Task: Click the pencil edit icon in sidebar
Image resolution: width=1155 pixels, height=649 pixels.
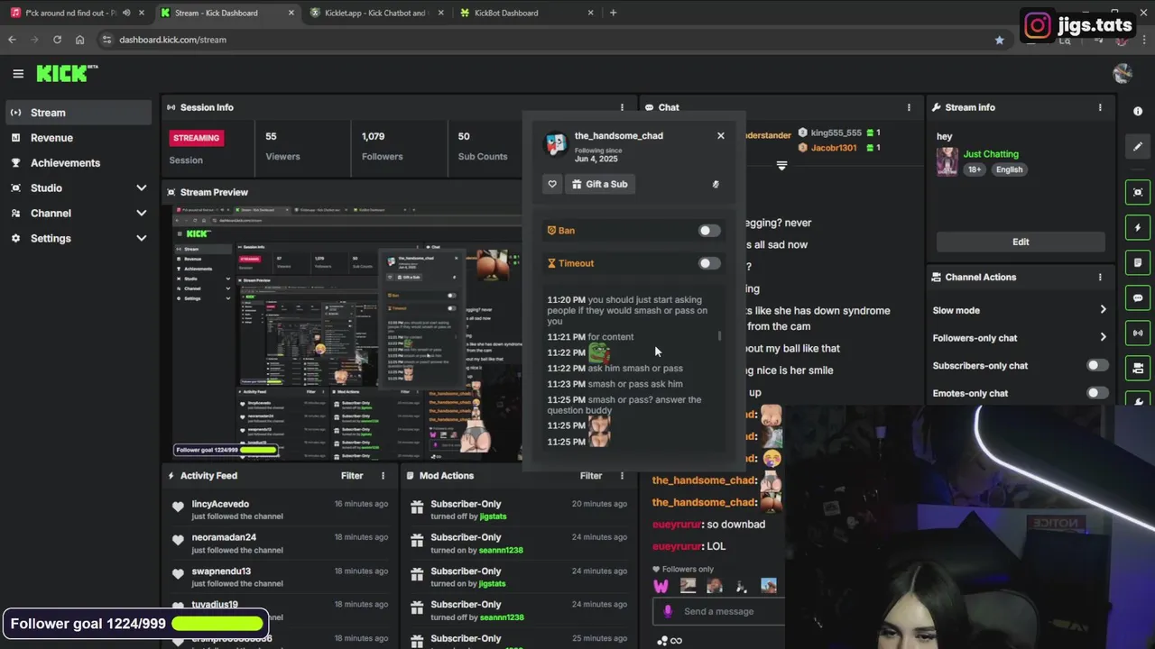Action: (1138, 146)
